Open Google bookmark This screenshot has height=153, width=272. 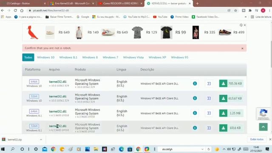click(x=83, y=17)
